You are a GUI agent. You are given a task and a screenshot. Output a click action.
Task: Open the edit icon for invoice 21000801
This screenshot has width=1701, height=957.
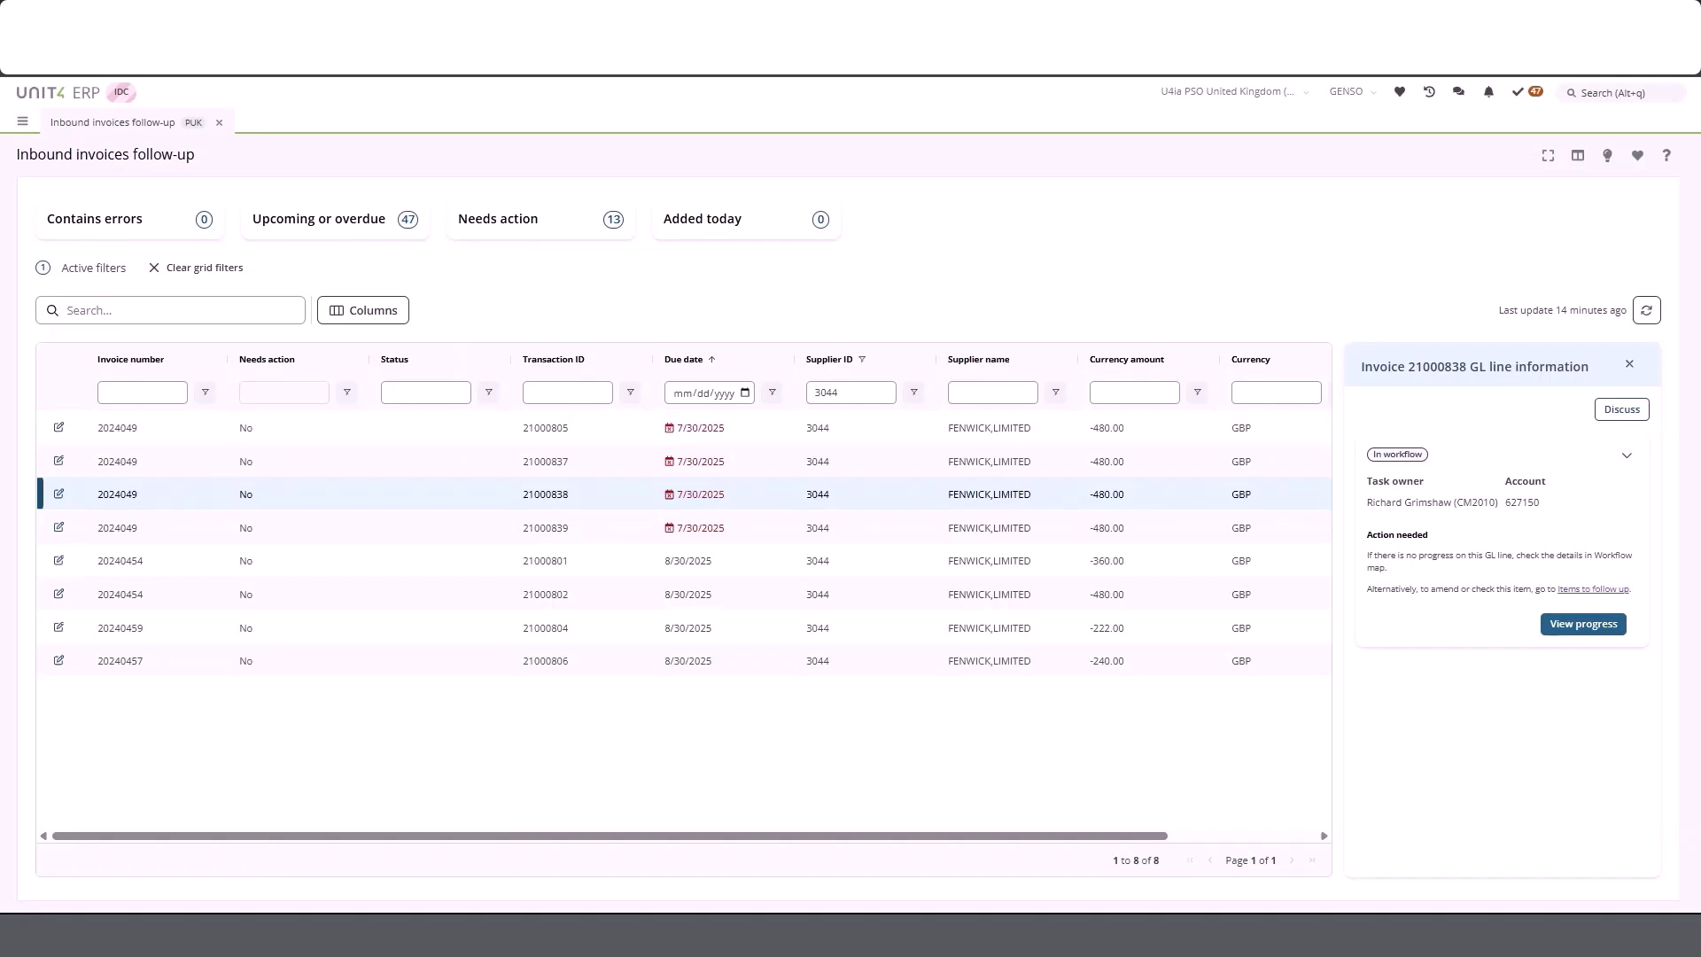pos(59,560)
